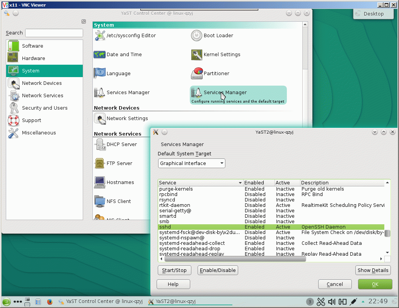Click the Desktop button at top right

click(373, 14)
